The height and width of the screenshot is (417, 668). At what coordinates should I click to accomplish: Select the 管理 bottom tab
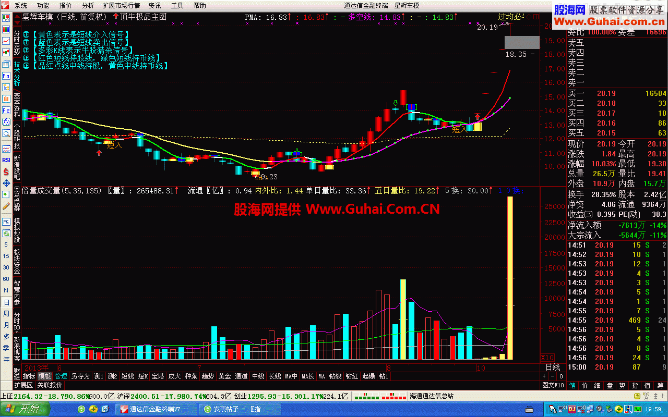[x=61, y=376]
